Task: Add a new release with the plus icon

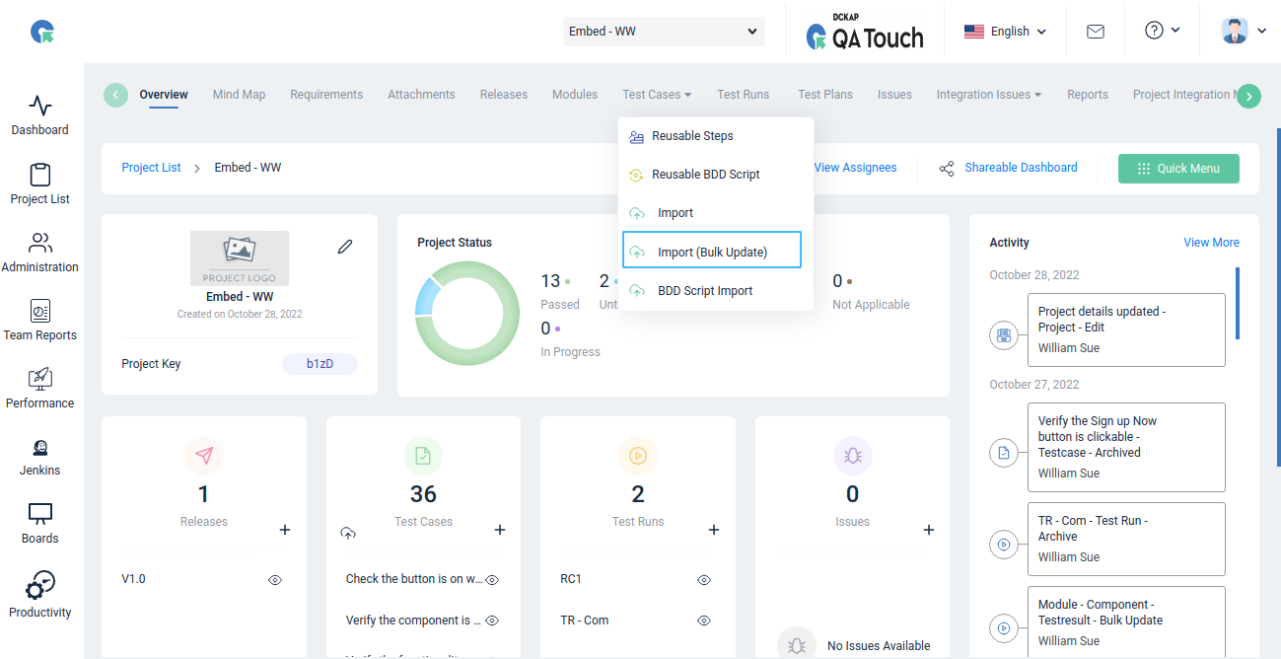Action: [x=285, y=530]
